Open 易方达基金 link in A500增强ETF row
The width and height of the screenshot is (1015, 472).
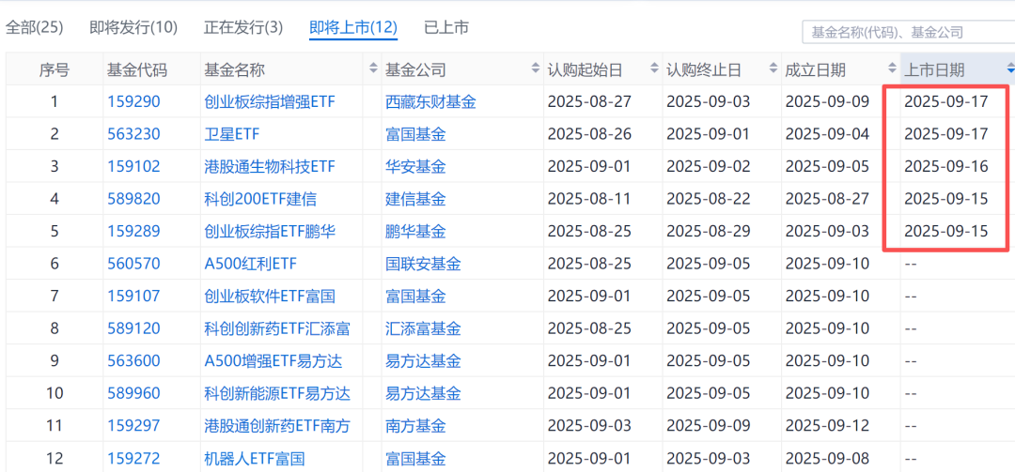(x=423, y=360)
